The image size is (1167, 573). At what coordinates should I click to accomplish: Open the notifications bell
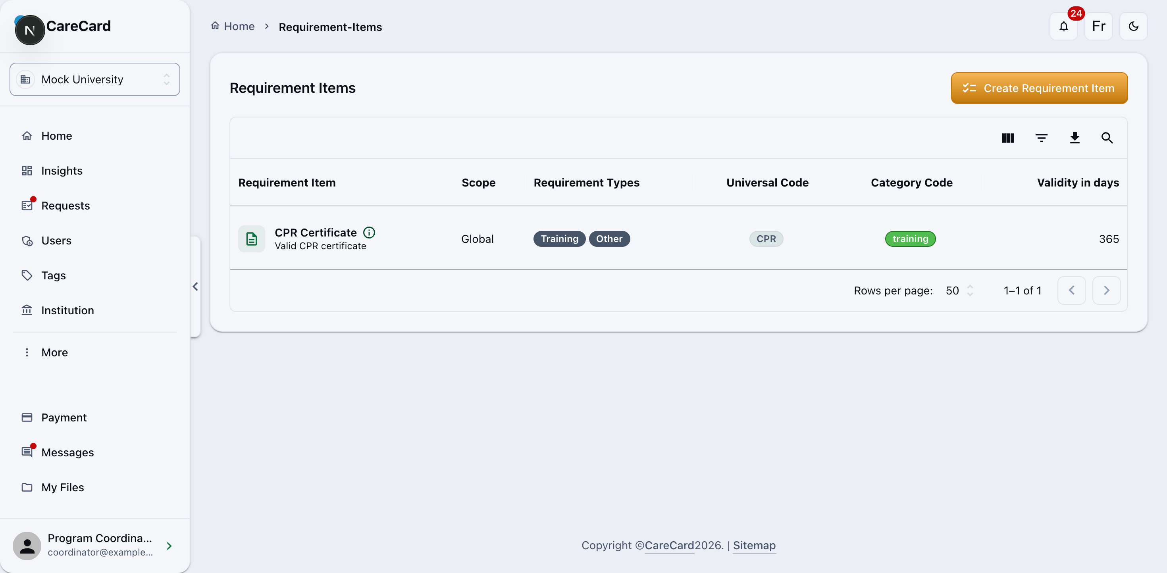click(1063, 26)
